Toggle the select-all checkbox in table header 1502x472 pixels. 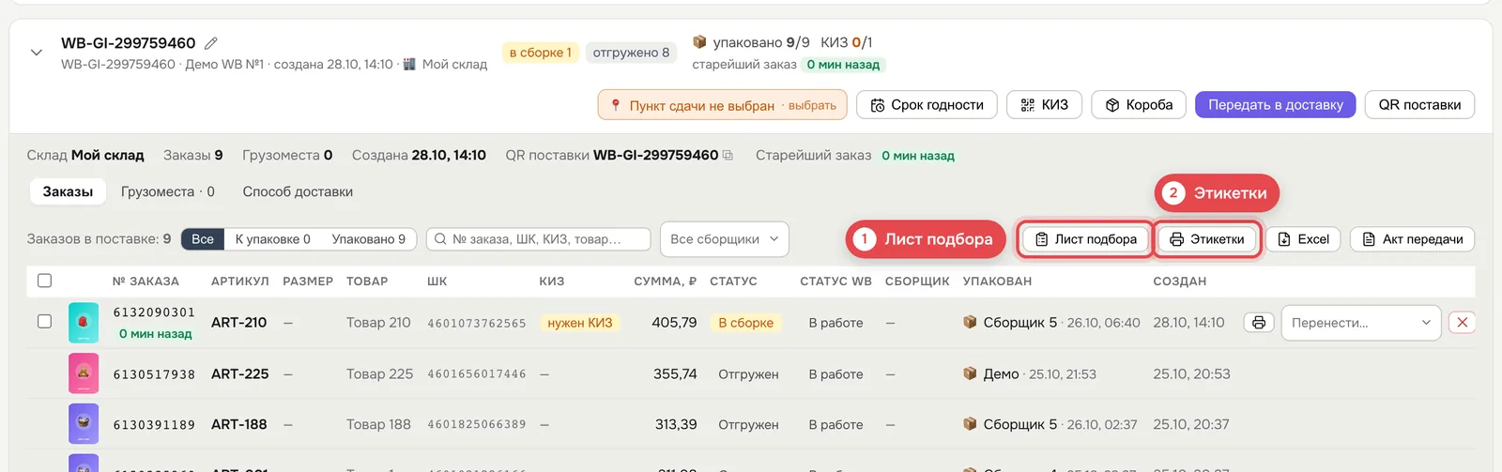(44, 281)
